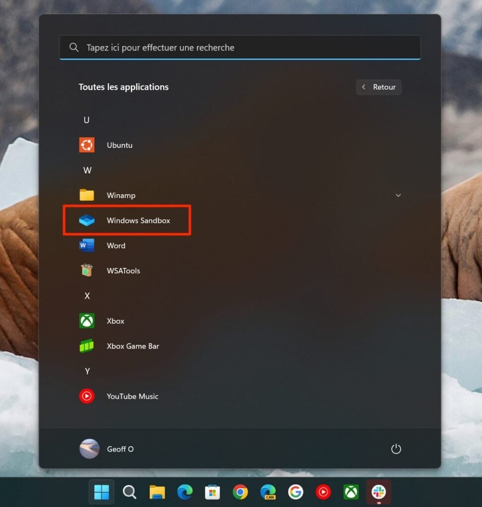Click the 'Windows Sandbox' entry text
This screenshot has height=507, width=482.
138,220
